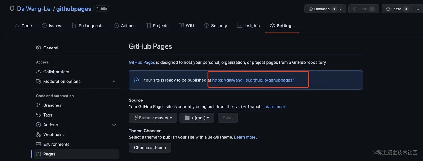This screenshot has height=161, width=423.
Task: Click the info icon in the publish notice
Action: [136, 80]
